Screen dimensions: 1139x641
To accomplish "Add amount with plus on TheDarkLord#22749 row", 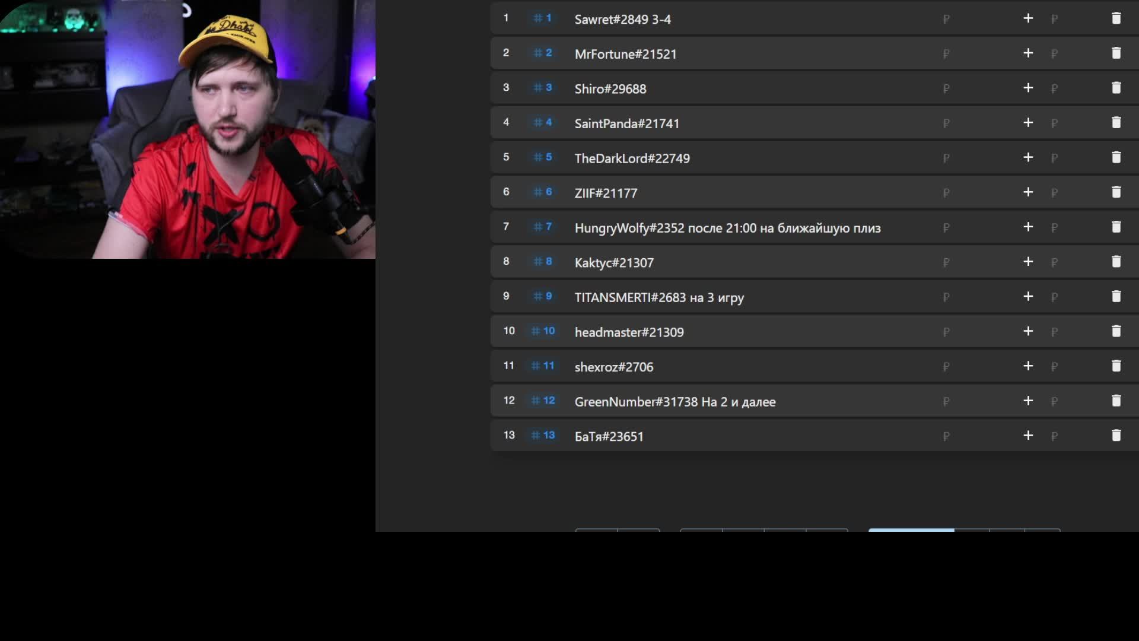I will click(1028, 157).
